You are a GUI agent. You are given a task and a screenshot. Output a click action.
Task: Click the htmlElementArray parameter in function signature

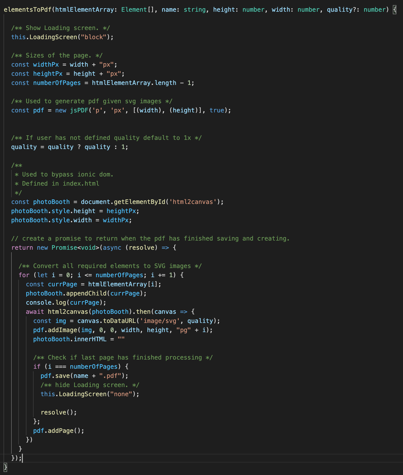coord(84,10)
